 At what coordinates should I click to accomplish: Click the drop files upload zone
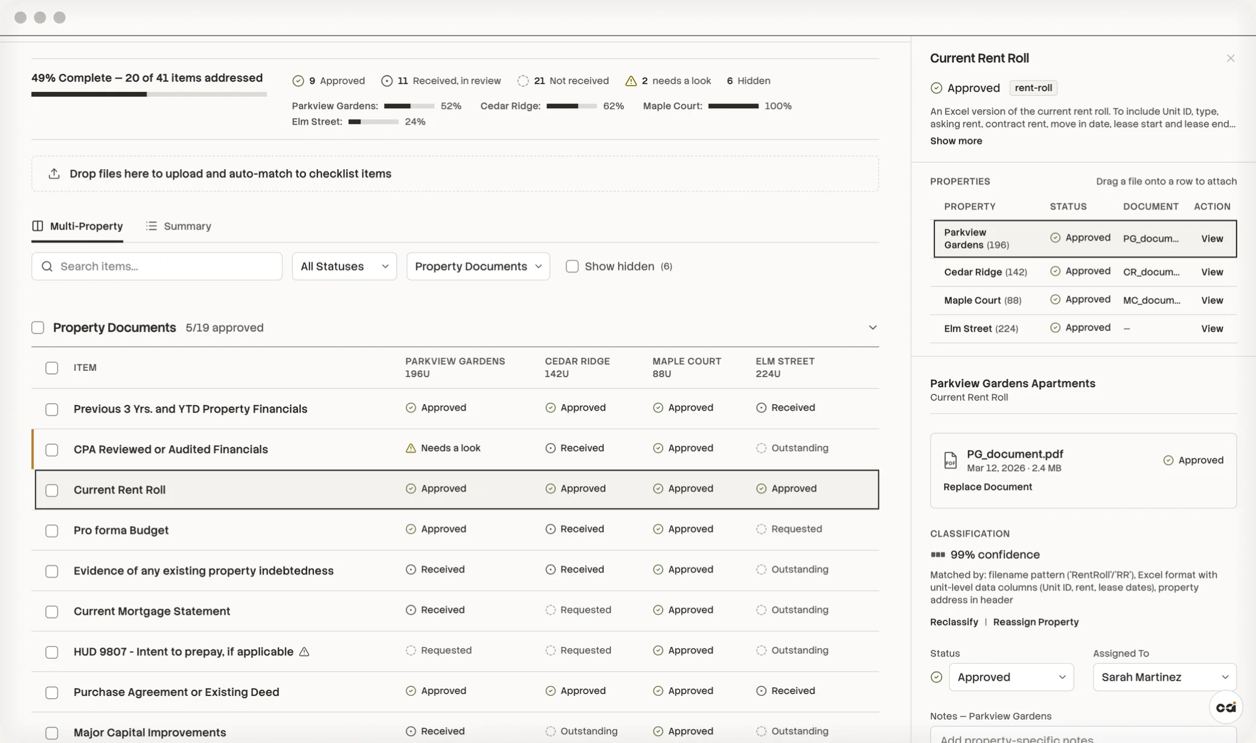click(455, 174)
